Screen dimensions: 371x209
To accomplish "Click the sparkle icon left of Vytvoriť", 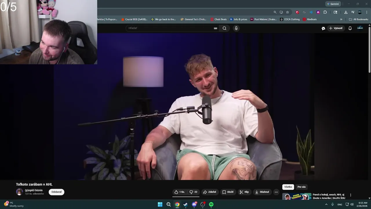I will pos(323,28).
